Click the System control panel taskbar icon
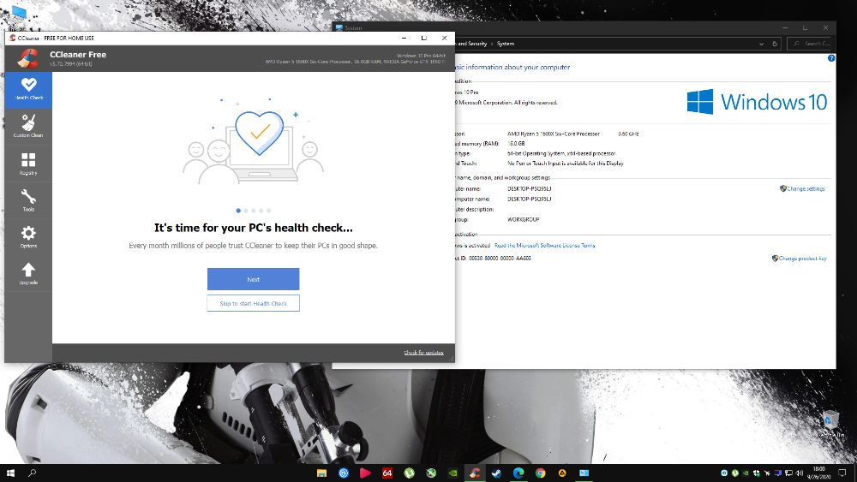This screenshot has width=857, height=482. (x=584, y=473)
